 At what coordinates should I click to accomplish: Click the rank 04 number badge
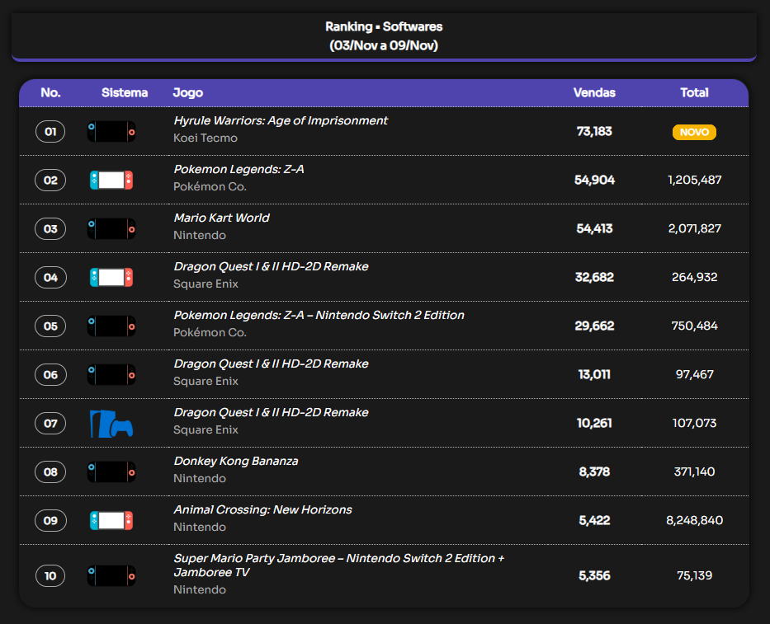50,277
